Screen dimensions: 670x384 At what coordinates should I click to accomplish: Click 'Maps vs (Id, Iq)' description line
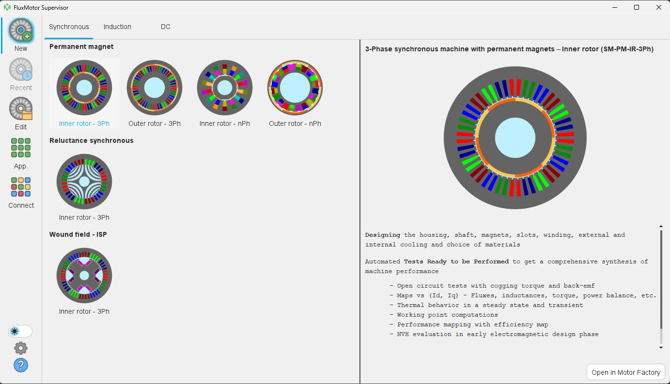click(x=523, y=295)
